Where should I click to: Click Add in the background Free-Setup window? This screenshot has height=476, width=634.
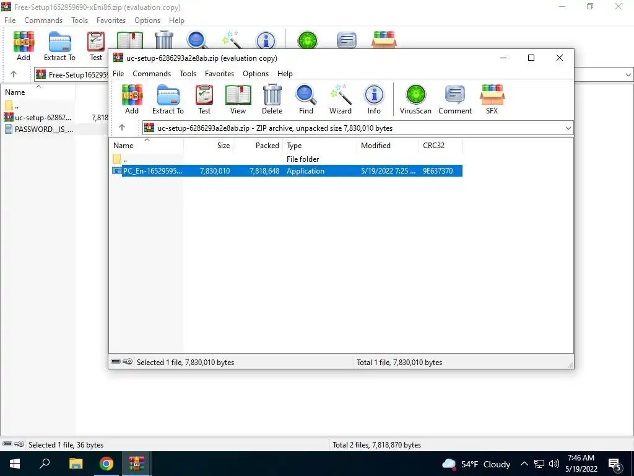pos(24,46)
